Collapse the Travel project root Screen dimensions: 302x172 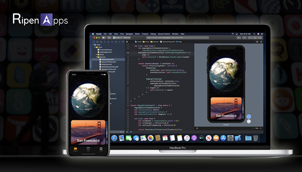pyautogui.click(x=94, y=45)
